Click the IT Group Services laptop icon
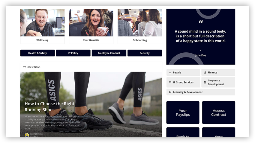The width and height of the screenshot is (255, 143). 170,82
